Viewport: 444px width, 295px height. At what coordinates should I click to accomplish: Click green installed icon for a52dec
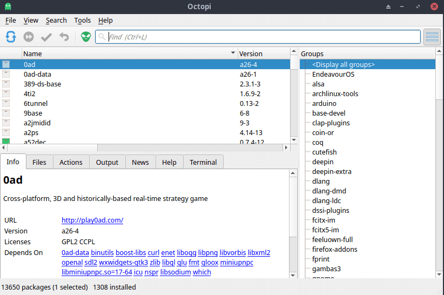coord(6,141)
